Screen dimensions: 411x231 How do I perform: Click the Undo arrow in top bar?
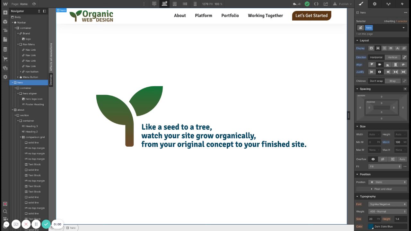point(294,4)
